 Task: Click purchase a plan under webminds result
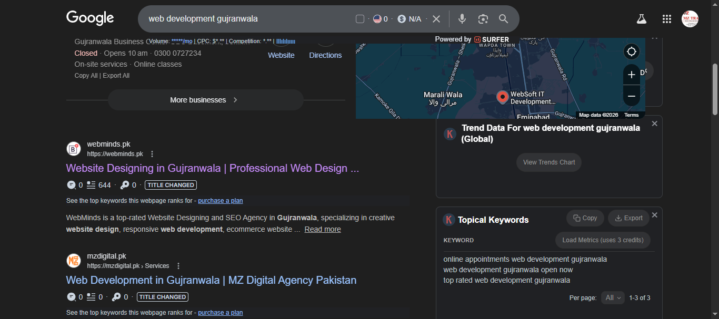tap(221, 201)
